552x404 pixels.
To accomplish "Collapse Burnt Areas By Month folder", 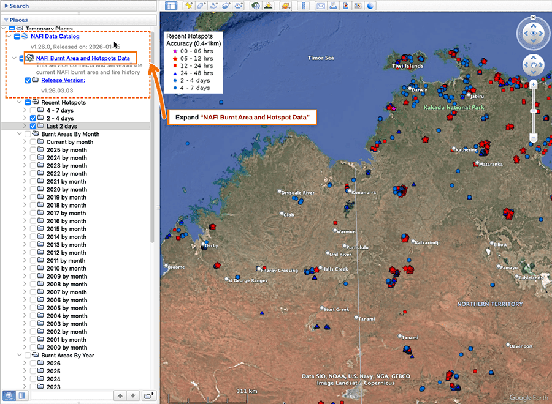I will tap(20, 134).
